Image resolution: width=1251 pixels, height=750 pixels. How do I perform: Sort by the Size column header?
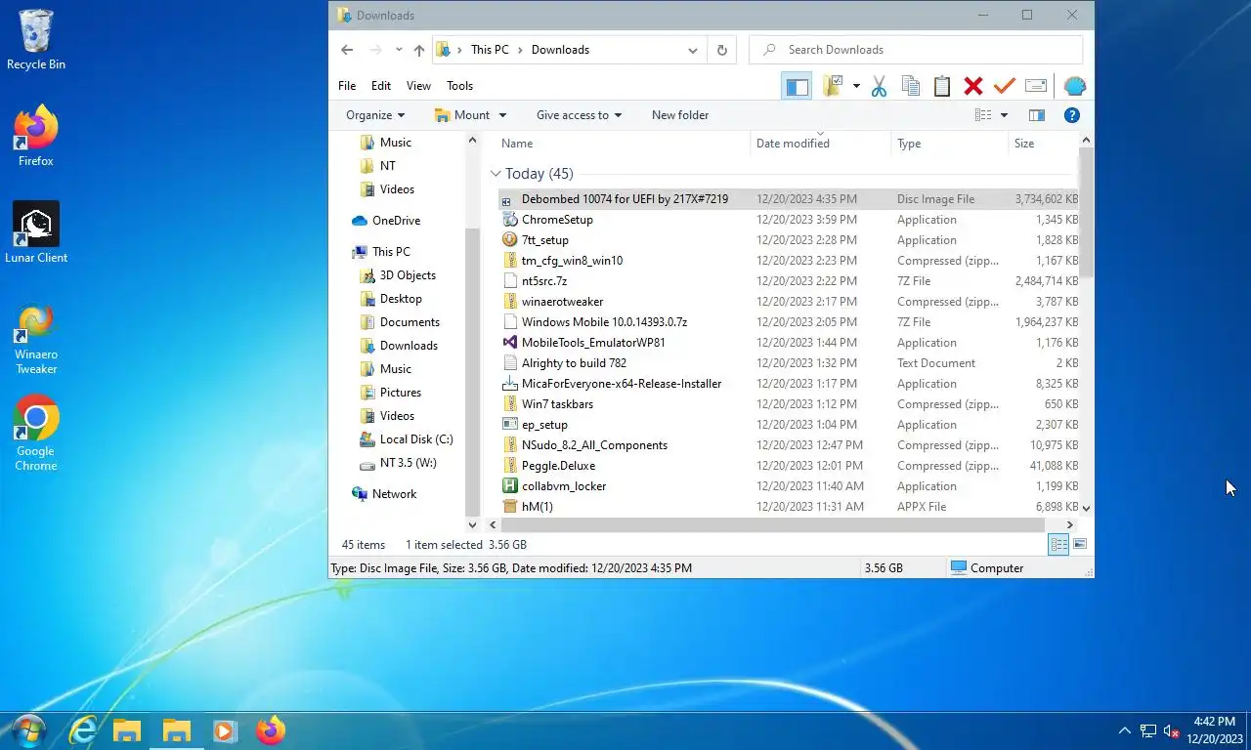tap(1043, 144)
